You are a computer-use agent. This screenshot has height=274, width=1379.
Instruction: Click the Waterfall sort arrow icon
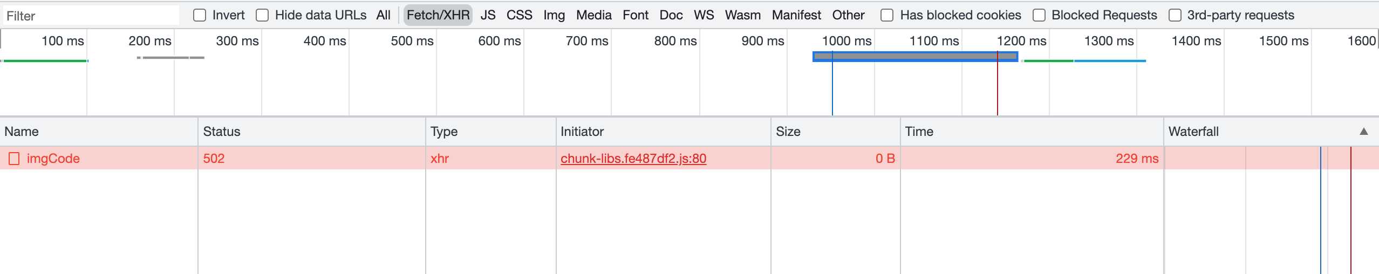(x=1364, y=132)
